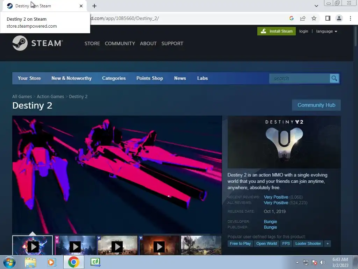Select the landscape screenshot thumbnail
358x269 pixels.
201,246
